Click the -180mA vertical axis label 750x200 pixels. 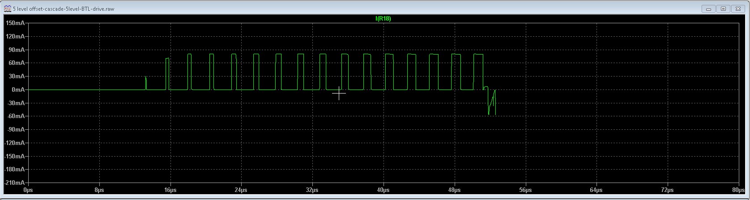[x=14, y=170]
